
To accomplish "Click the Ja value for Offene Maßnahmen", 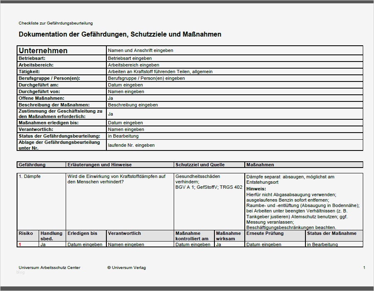I will click(109, 98).
